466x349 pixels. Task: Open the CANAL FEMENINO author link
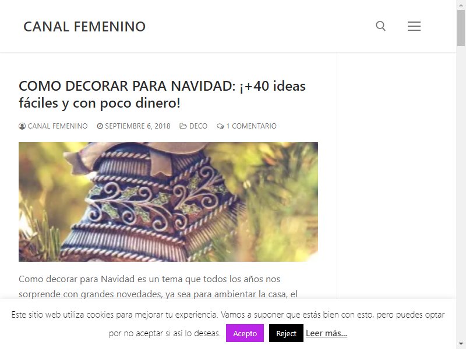tap(58, 126)
